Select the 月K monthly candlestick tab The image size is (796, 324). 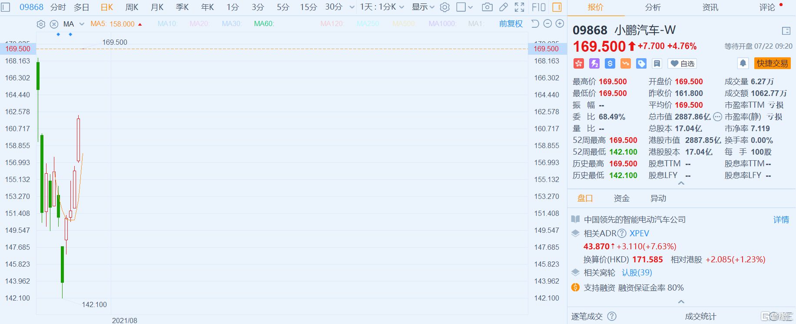(157, 7)
